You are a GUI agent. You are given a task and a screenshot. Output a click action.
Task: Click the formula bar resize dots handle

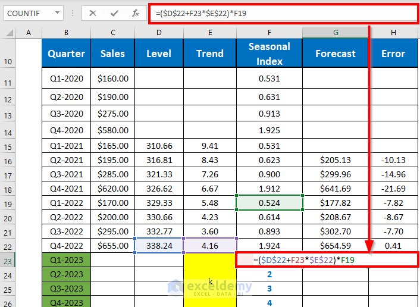73,12
